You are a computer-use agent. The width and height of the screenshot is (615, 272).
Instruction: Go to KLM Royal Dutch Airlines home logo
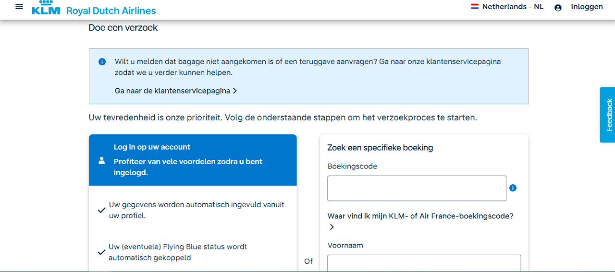94,8
